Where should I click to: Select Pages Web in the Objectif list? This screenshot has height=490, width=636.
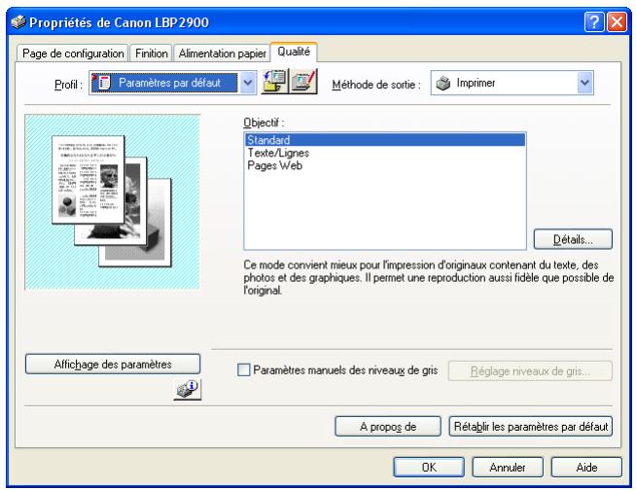[x=385, y=165]
